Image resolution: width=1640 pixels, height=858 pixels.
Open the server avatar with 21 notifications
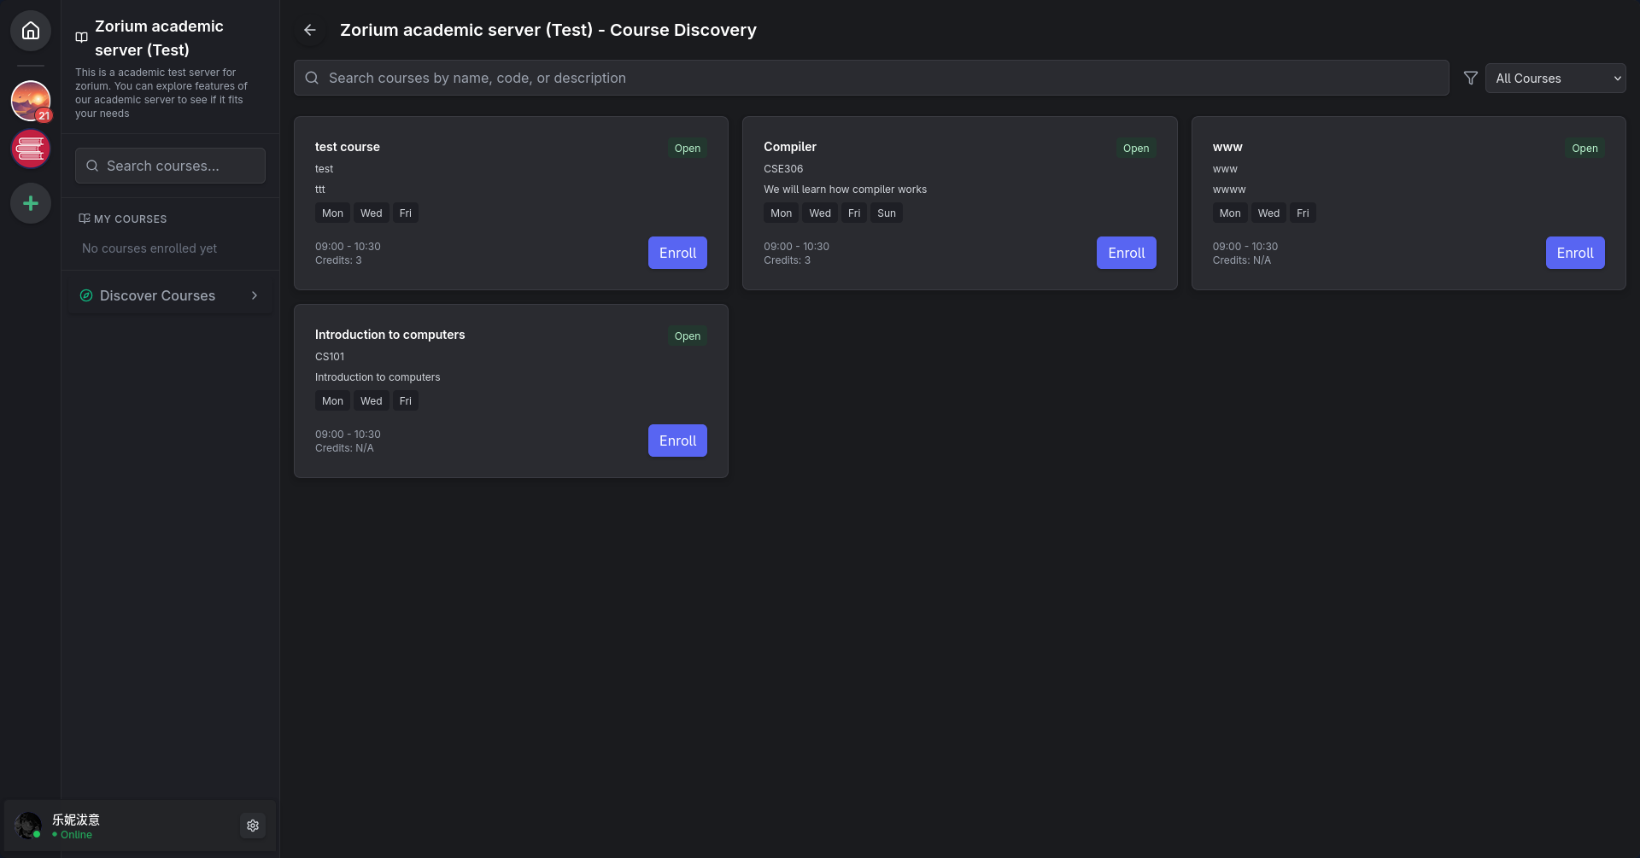(x=31, y=101)
